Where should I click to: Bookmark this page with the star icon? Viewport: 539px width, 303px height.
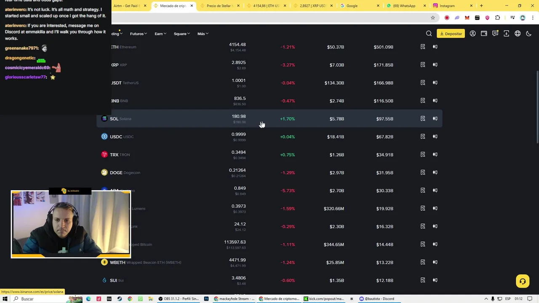(x=432, y=18)
